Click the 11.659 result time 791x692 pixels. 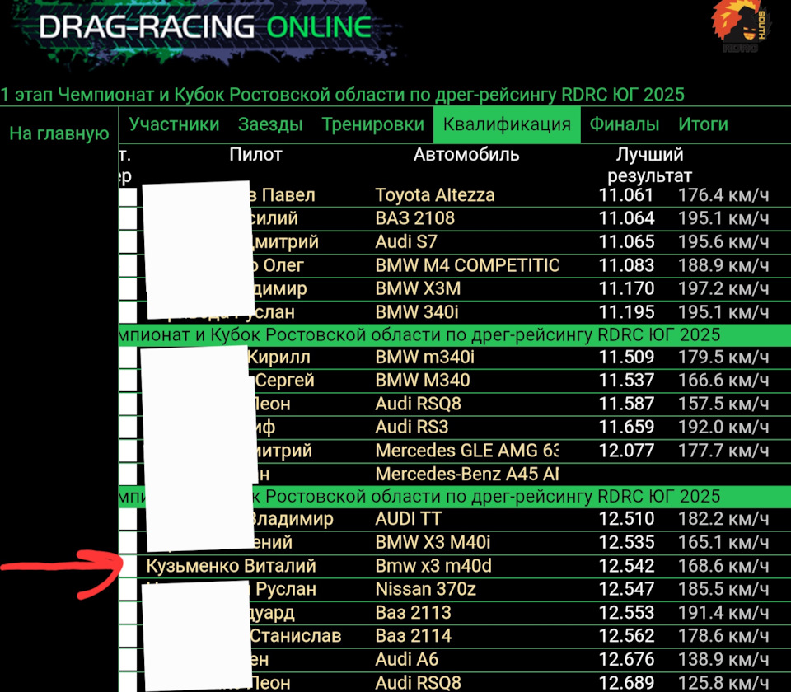[626, 428]
